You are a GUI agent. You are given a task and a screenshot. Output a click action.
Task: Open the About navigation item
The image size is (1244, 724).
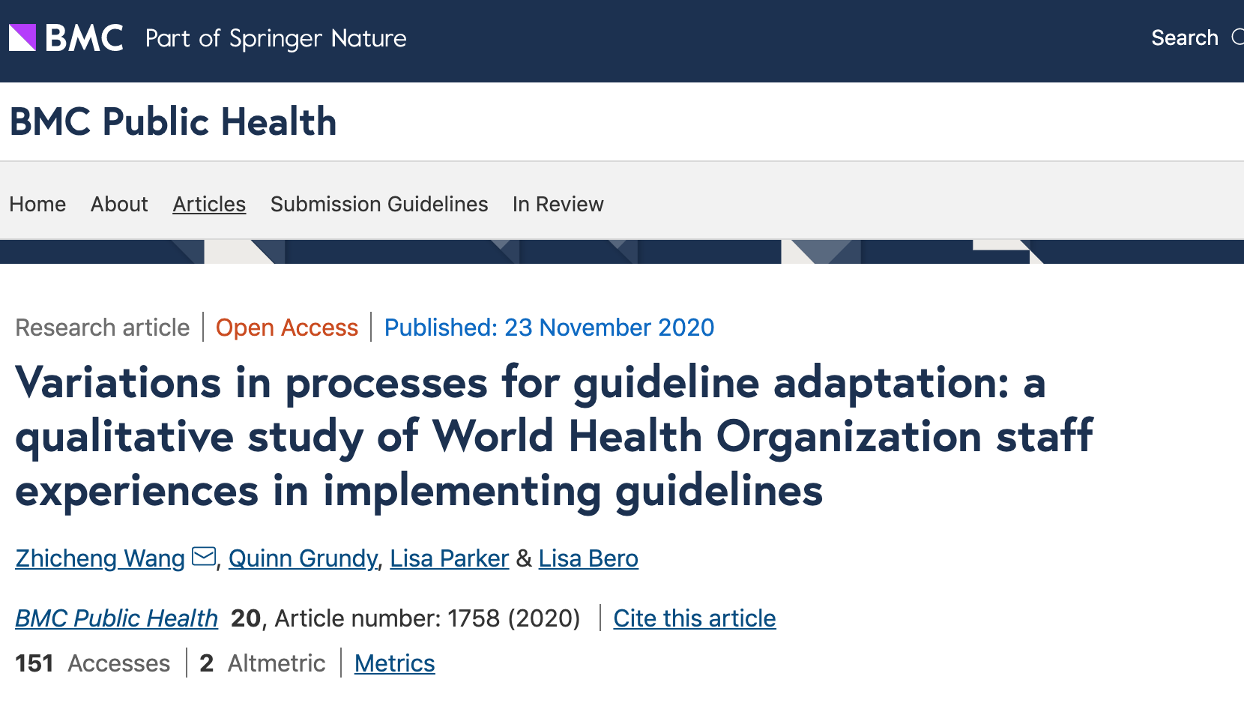[x=118, y=203]
